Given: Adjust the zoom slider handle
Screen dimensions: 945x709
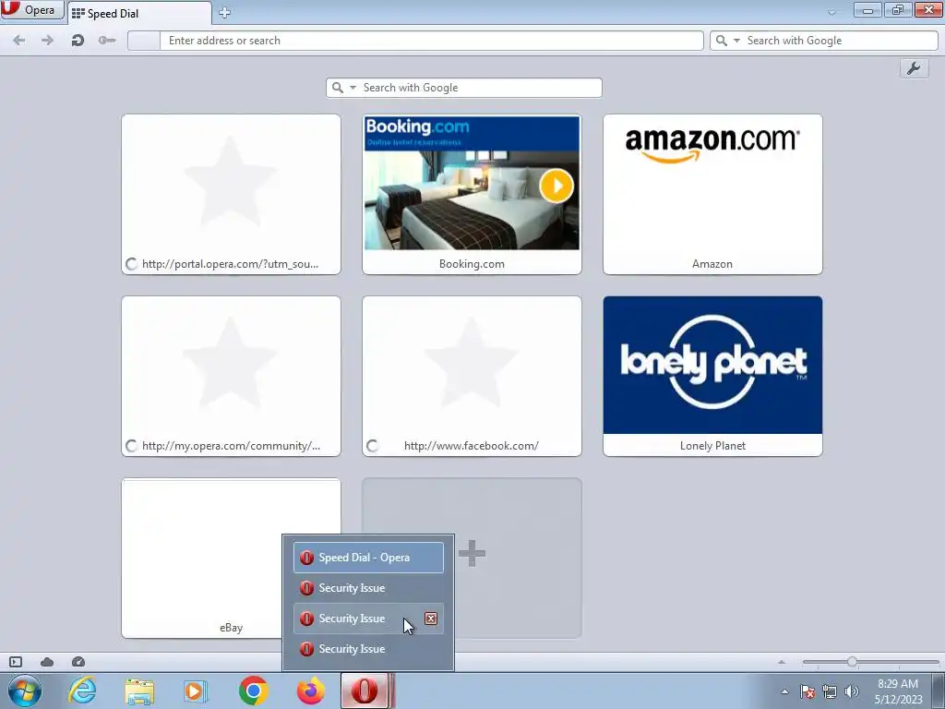Looking at the screenshot, I should pyautogui.click(x=852, y=662).
